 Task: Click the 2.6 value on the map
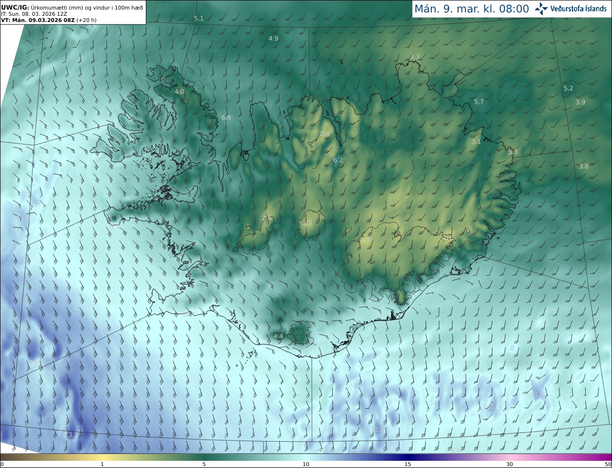coord(267,218)
